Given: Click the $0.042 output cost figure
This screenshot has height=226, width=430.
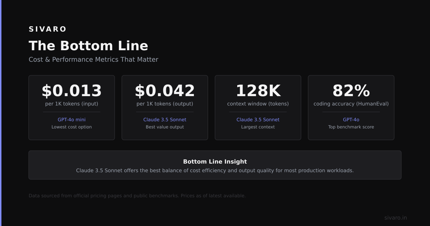Looking at the screenshot, I should click(165, 91).
